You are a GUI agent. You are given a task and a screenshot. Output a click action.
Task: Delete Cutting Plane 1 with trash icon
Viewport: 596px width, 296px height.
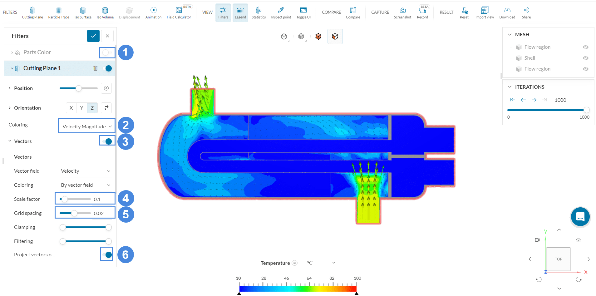point(96,68)
